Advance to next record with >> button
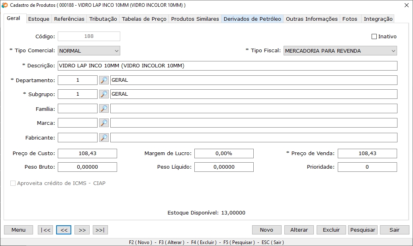Screen dimensions: 413x246 coord(82,230)
